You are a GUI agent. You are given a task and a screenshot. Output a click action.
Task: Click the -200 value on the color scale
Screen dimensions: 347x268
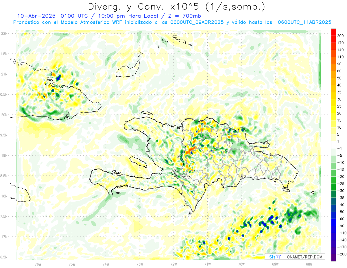[x=342, y=254]
